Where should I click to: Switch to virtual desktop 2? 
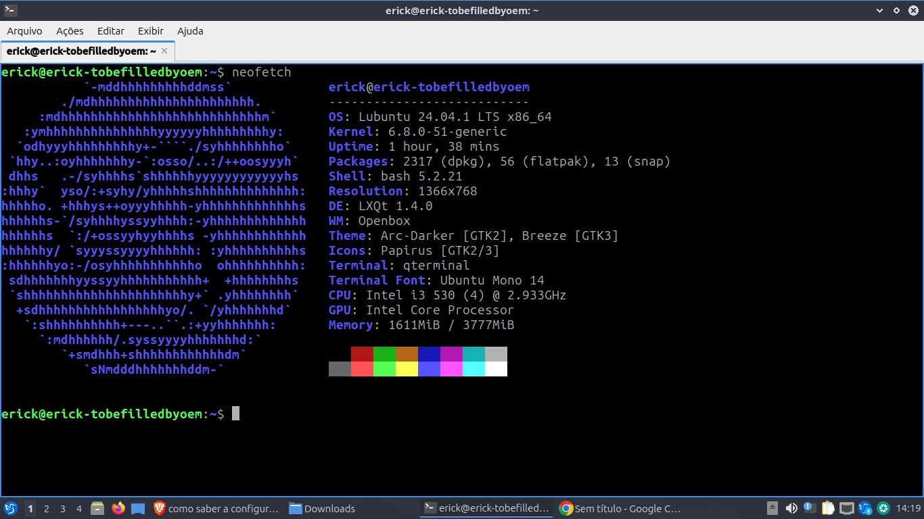[47, 508]
